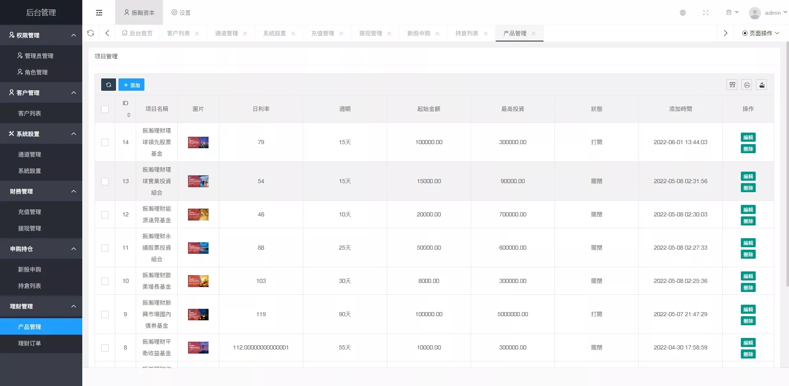The image size is (789, 386).
Task: Click the globe language icon
Action: pyautogui.click(x=683, y=13)
